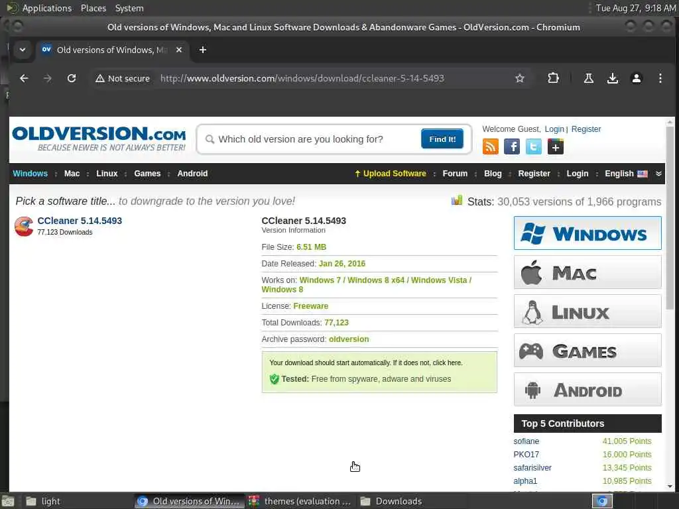Screen dimensions: 679x509
Task: Click the download click here link
Action: pos(447,363)
